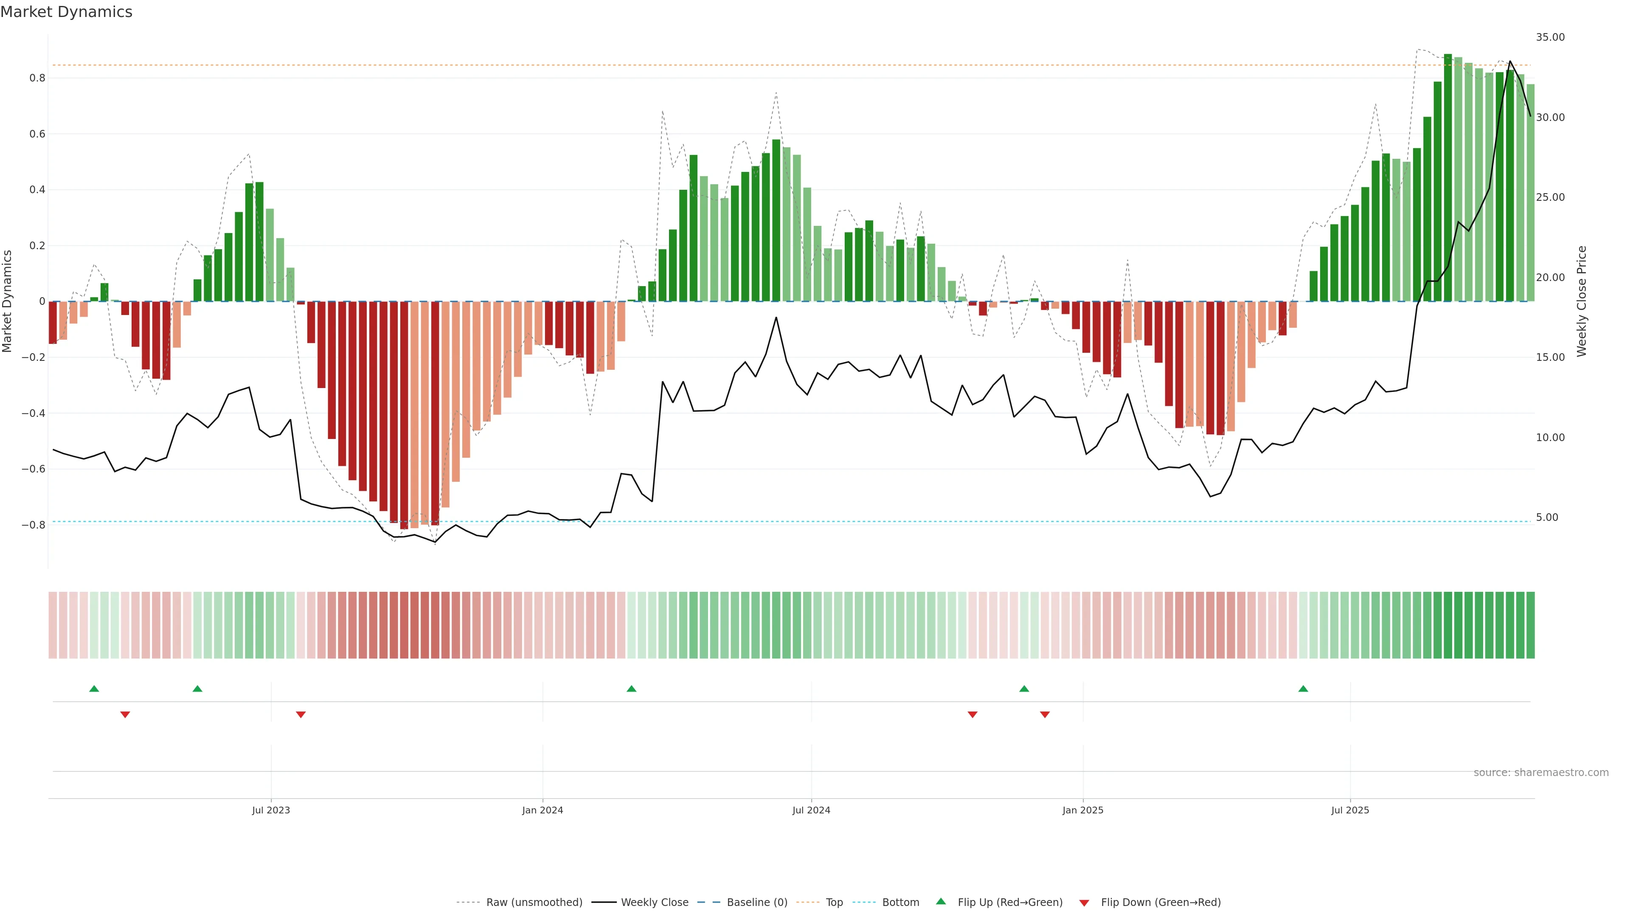Toggle the Weekly Close legend entry
This screenshot has width=1630, height=917.
[654, 903]
